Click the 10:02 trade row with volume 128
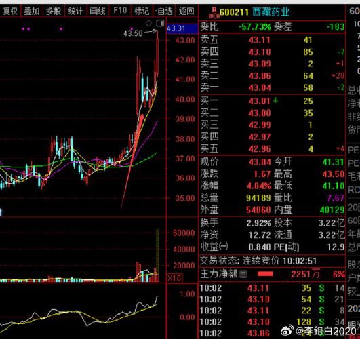360x339 pixels. [272, 322]
